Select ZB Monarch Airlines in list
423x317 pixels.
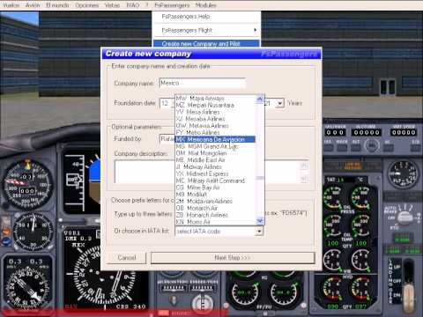216,215
